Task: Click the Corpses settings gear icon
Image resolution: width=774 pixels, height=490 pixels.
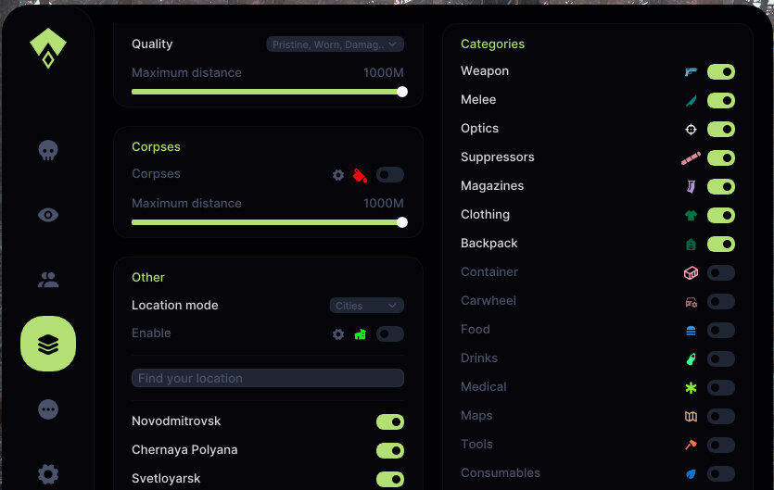Action: pyautogui.click(x=338, y=175)
